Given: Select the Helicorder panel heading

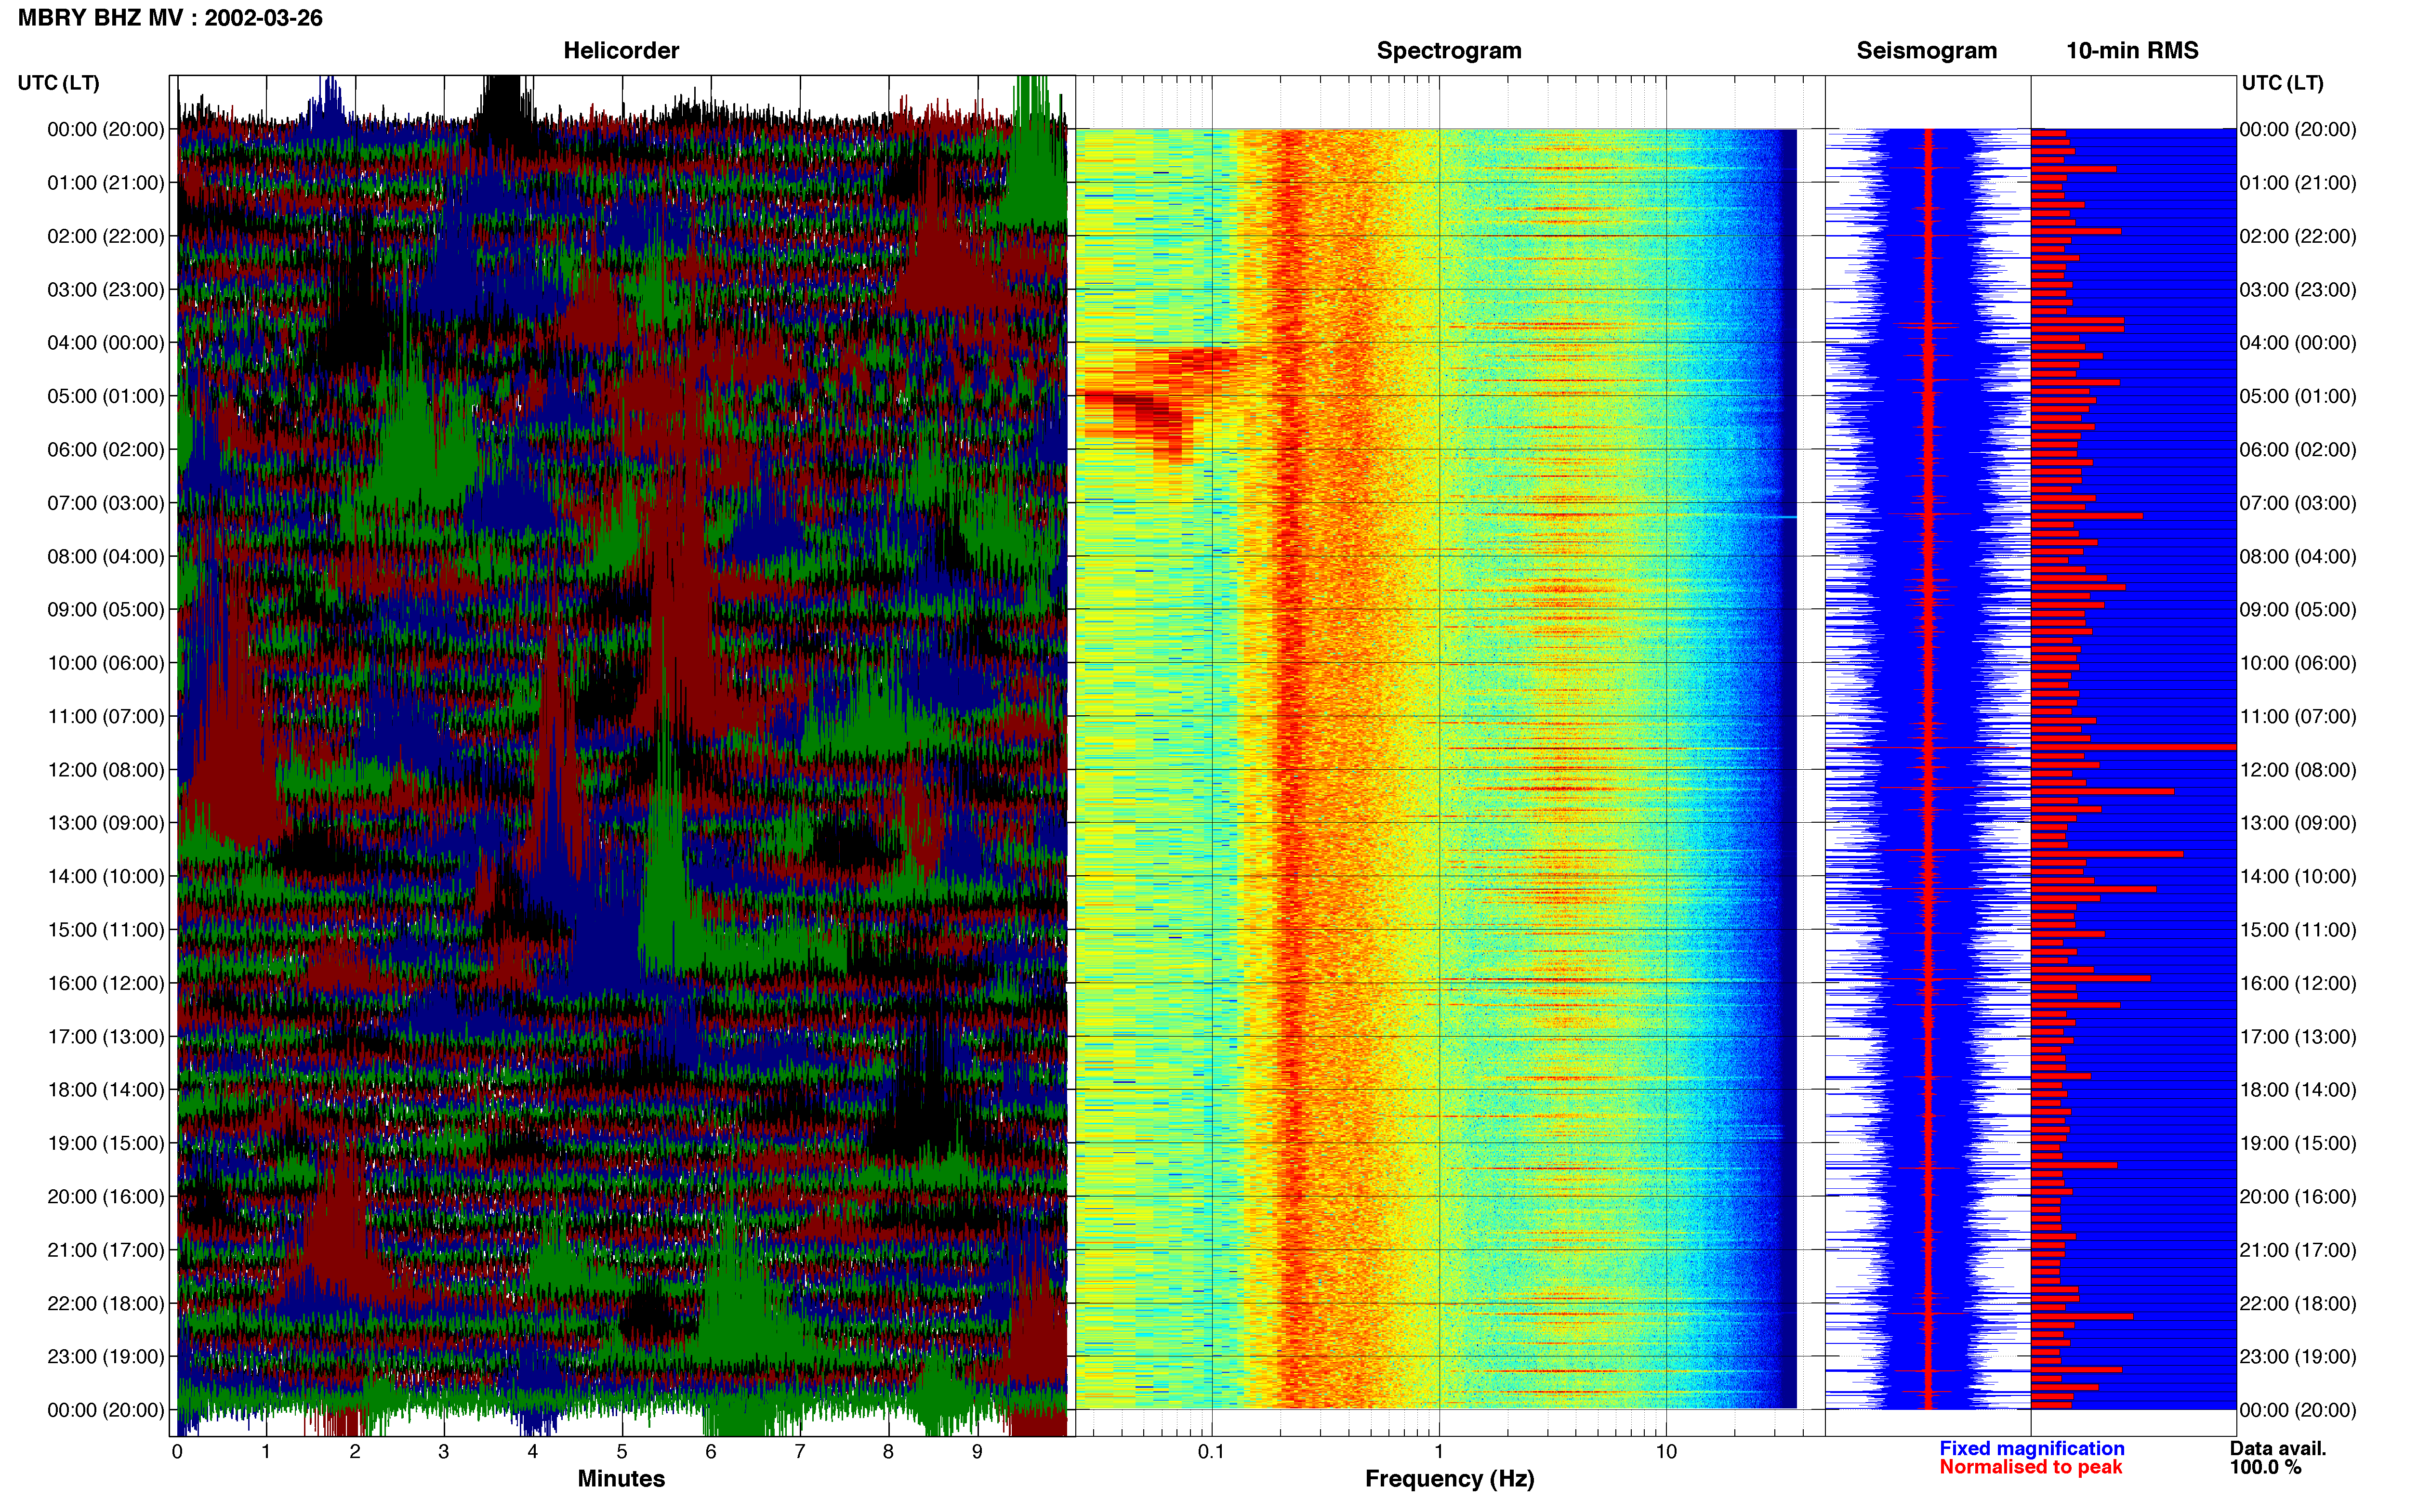Looking at the screenshot, I should [621, 51].
